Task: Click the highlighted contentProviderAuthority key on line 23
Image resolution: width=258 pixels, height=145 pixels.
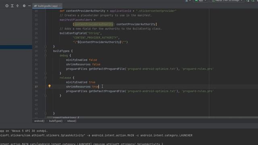Action: (94, 24)
